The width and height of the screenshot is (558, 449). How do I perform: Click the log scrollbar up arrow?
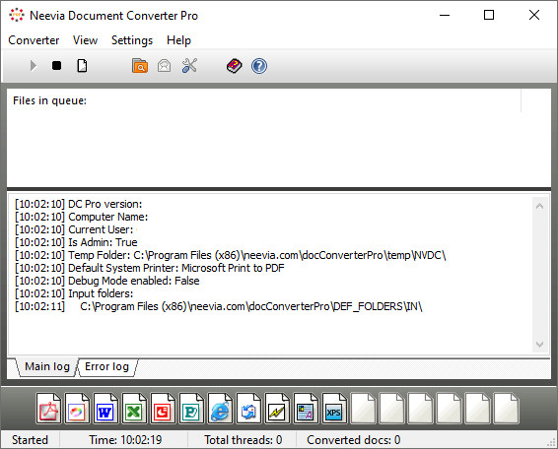tap(539, 206)
